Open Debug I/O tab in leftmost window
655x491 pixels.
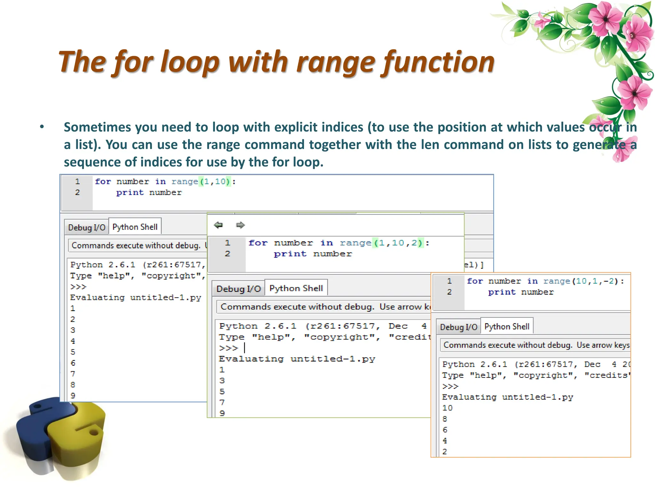(x=86, y=227)
